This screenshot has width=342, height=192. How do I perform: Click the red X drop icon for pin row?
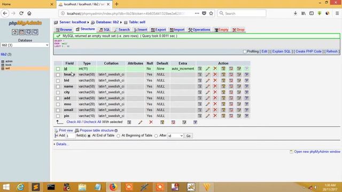click(215, 116)
